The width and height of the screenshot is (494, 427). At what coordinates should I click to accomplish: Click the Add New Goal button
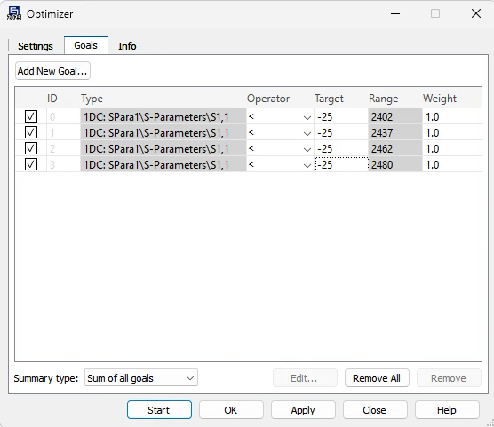[x=52, y=71]
